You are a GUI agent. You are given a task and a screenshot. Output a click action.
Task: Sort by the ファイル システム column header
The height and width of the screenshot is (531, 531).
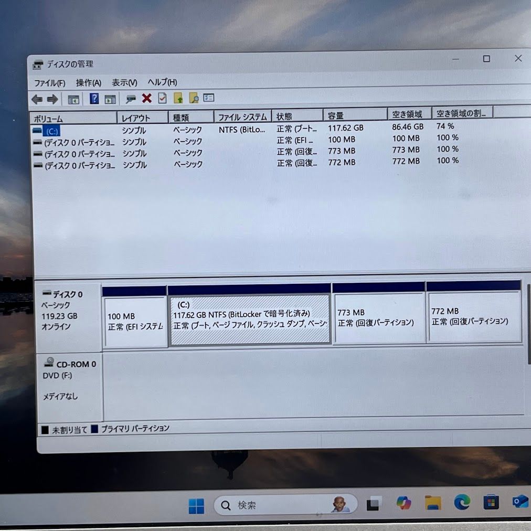point(242,117)
